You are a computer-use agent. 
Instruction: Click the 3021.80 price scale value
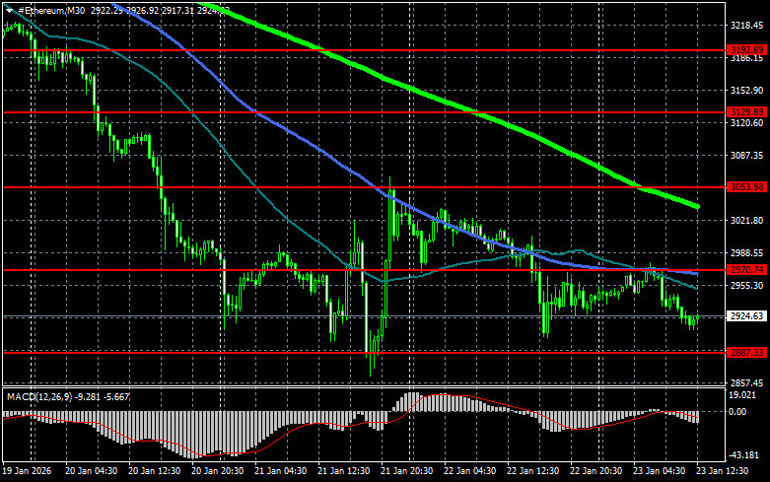click(x=747, y=221)
